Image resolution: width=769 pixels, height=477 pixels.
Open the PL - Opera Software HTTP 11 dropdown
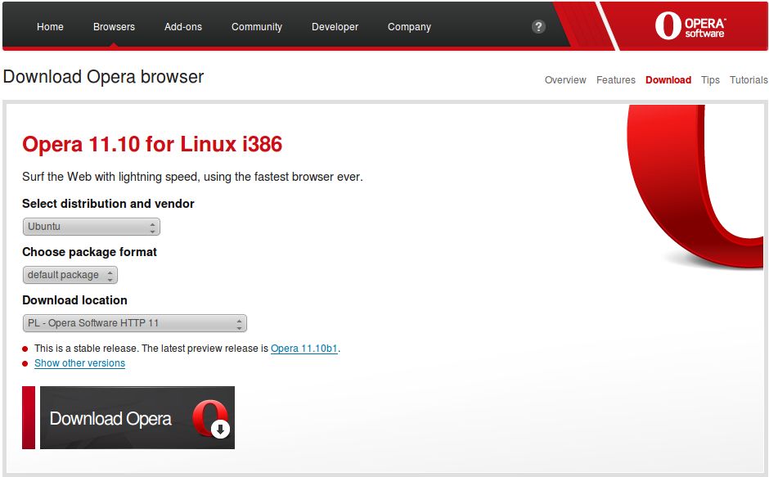pos(134,323)
